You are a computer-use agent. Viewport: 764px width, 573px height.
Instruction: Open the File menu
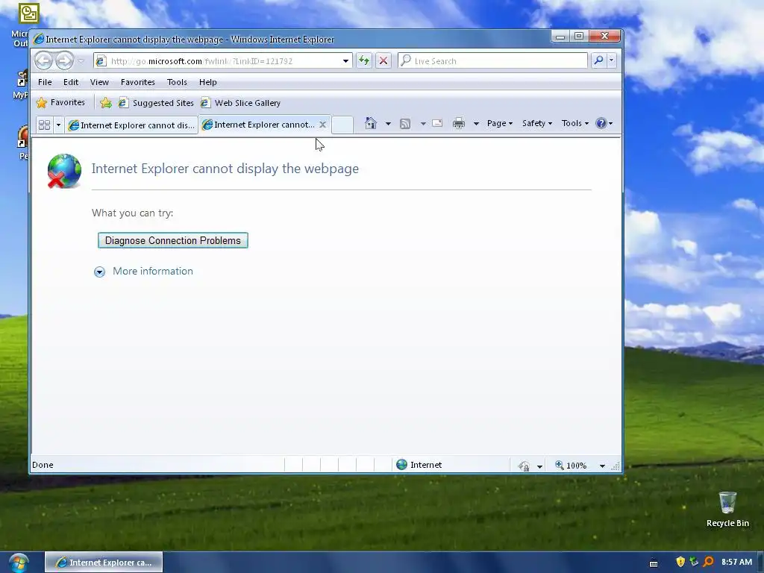point(45,82)
